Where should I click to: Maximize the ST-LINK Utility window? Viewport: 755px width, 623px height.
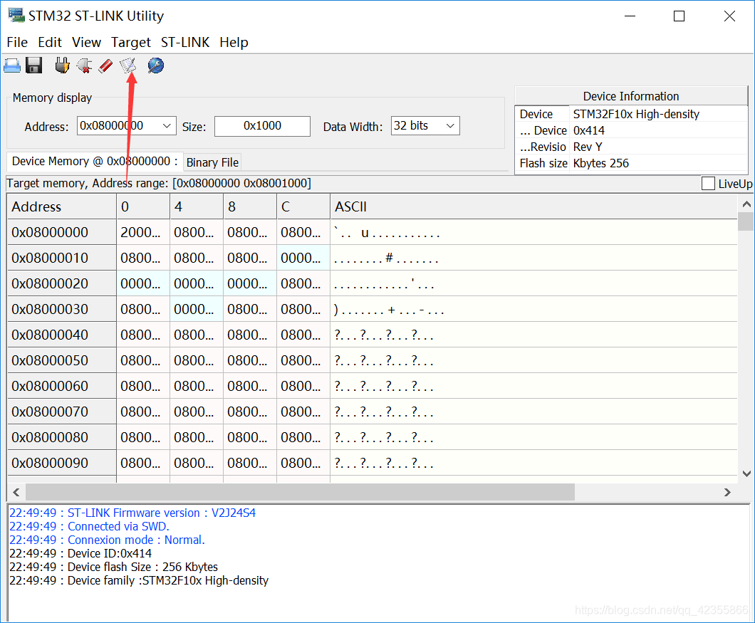pyautogui.click(x=679, y=16)
